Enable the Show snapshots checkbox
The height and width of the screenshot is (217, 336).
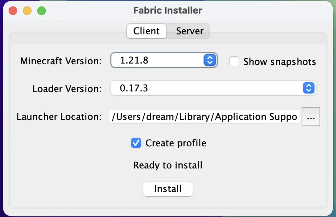pos(234,61)
